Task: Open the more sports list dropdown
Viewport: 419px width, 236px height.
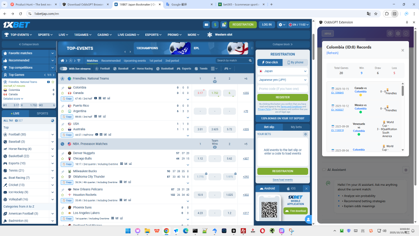Action: tap(214, 69)
